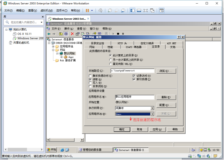Select 另一台计算机上的共享 radio option
The height and width of the screenshot is (160, 224).
pyautogui.click(x=110, y=60)
